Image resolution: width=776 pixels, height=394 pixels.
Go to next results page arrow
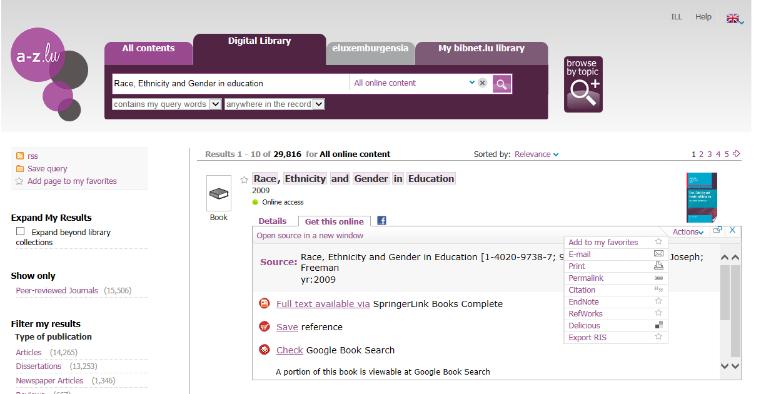tap(737, 154)
